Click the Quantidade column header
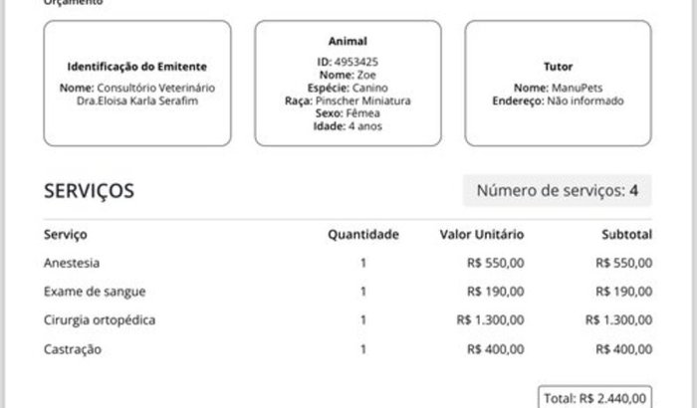 pos(363,235)
